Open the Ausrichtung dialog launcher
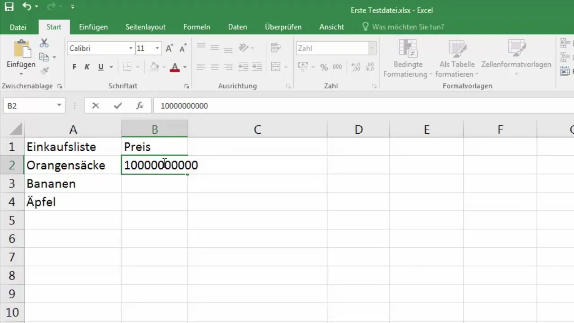This screenshot has height=323, width=574. (x=288, y=86)
